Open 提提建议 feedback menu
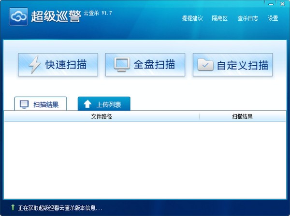Viewport: 290px width, 216px height. pos(192,18)
